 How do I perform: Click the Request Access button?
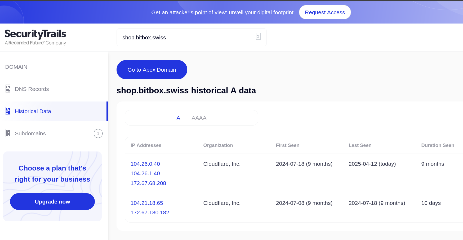coord(325,12)
